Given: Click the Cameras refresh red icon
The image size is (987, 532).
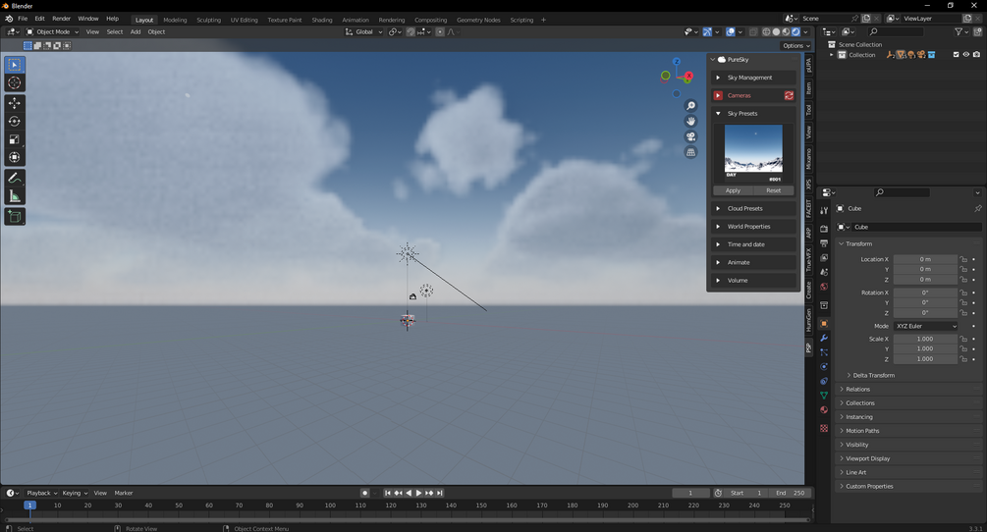Looking at the screenshot, I should coord(789,95).
